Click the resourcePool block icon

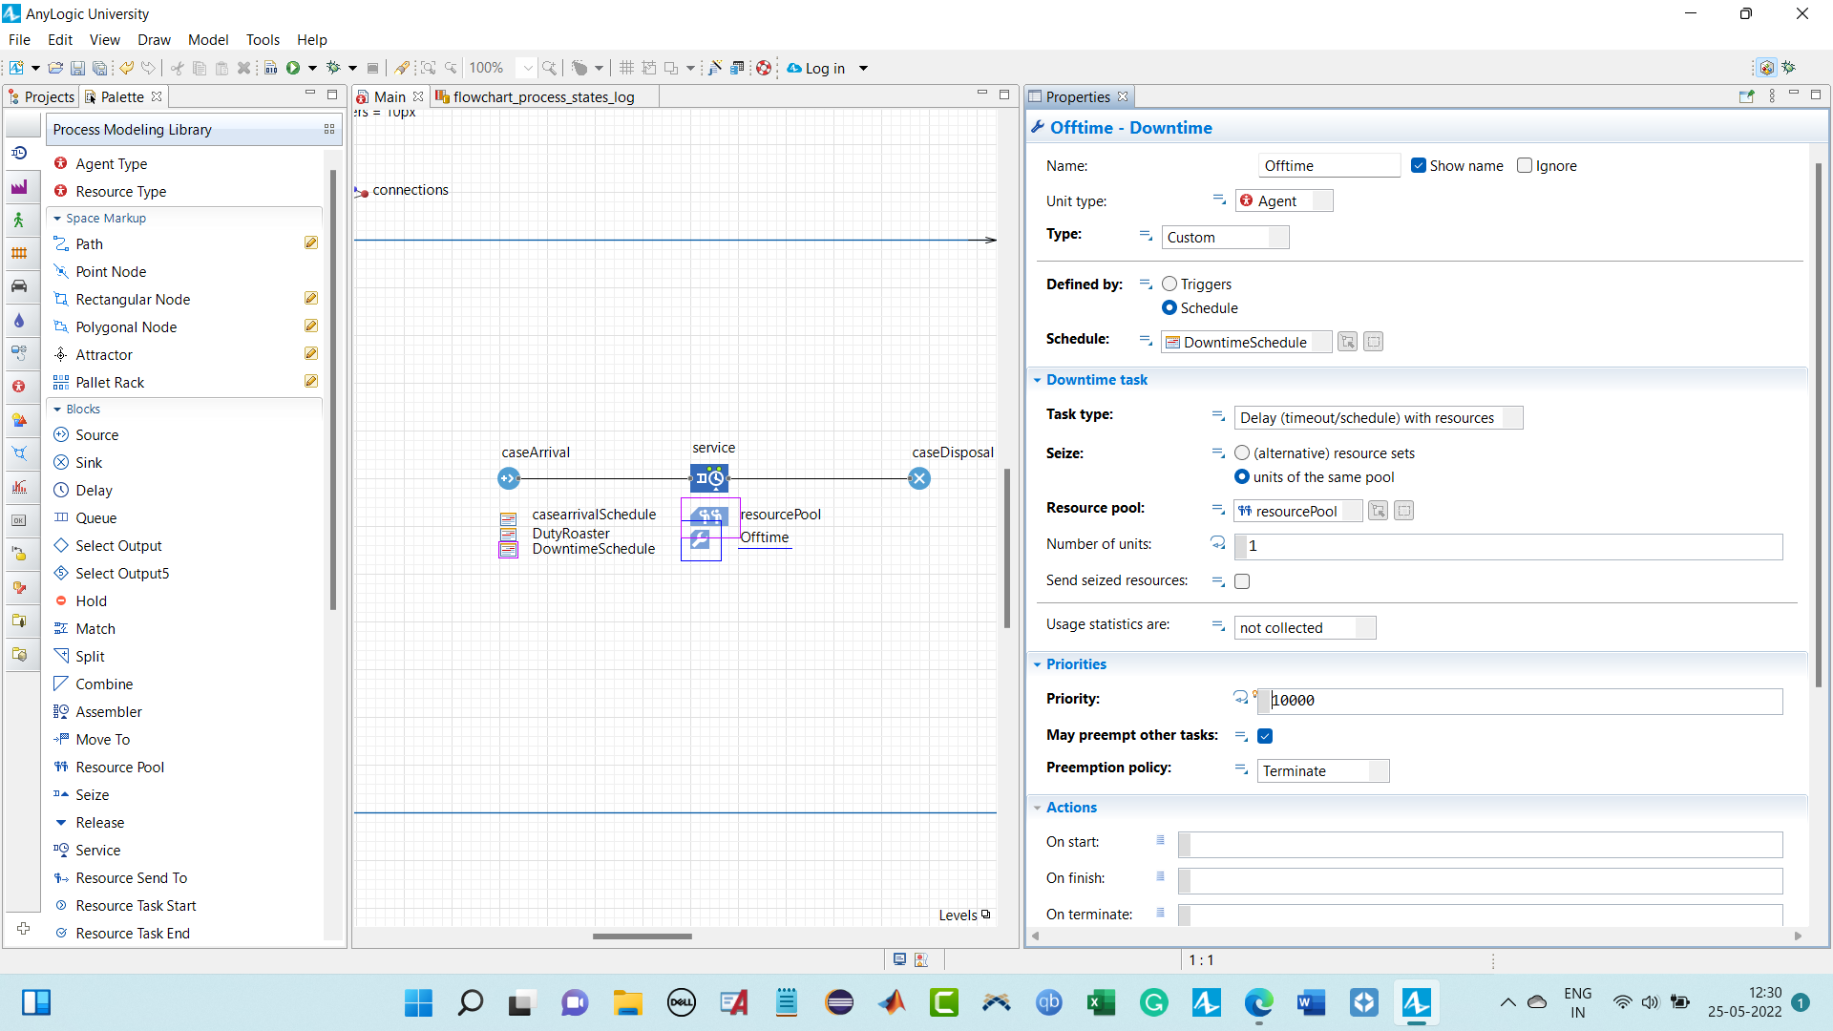tap(709, 515)
